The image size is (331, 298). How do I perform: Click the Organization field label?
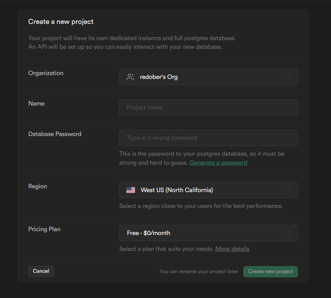coord(46,73)
